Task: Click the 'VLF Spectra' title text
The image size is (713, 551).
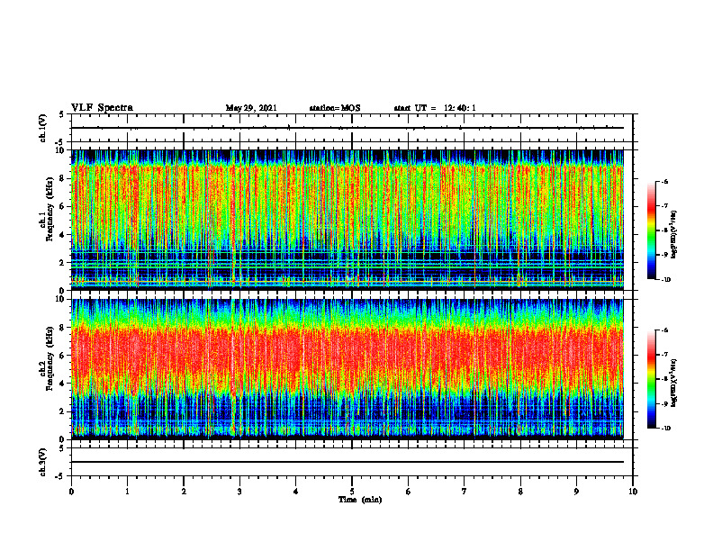Action: 102,108
